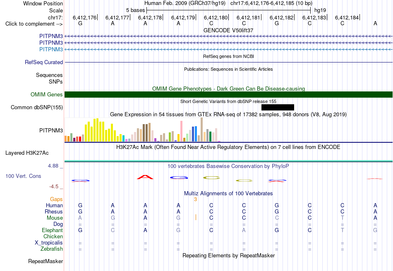Viewport: 393px width, 271px height.
Task: Select the Mouse species label
Action: coord(55,218)
